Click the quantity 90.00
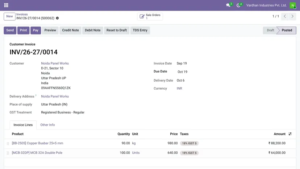Viewport: 300px width, 169px height. 126,143
